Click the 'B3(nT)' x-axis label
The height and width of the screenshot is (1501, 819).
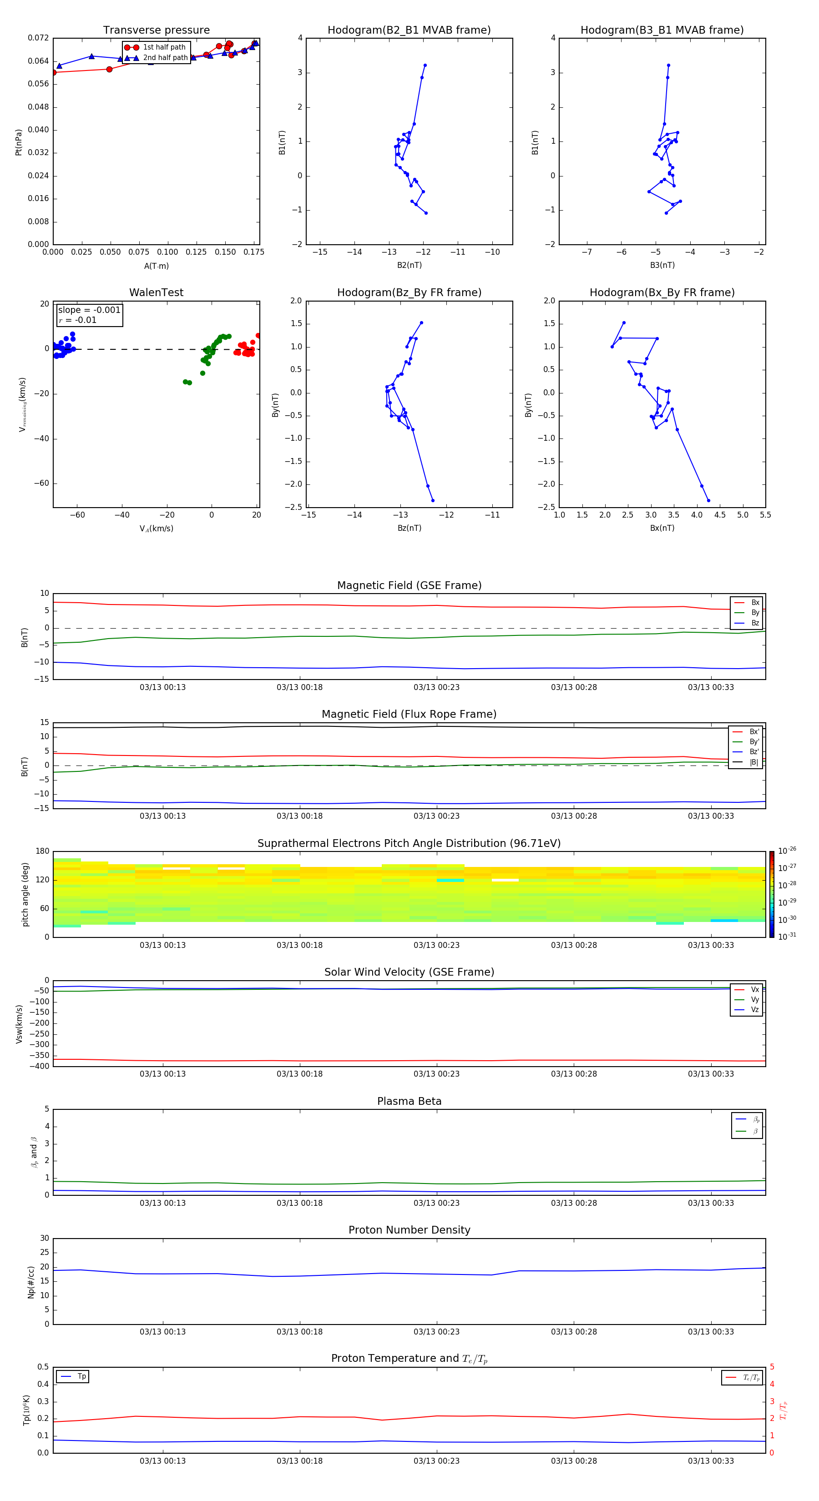tap(662, 266)
